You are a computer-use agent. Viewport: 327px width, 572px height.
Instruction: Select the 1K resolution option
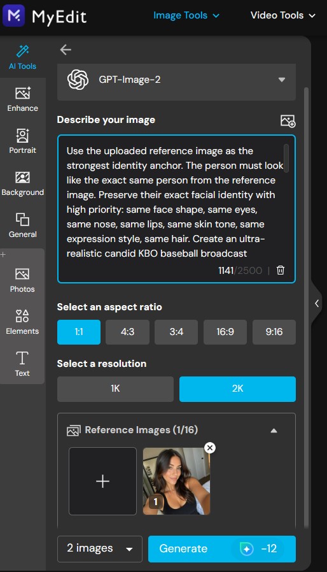pos(115,389)
